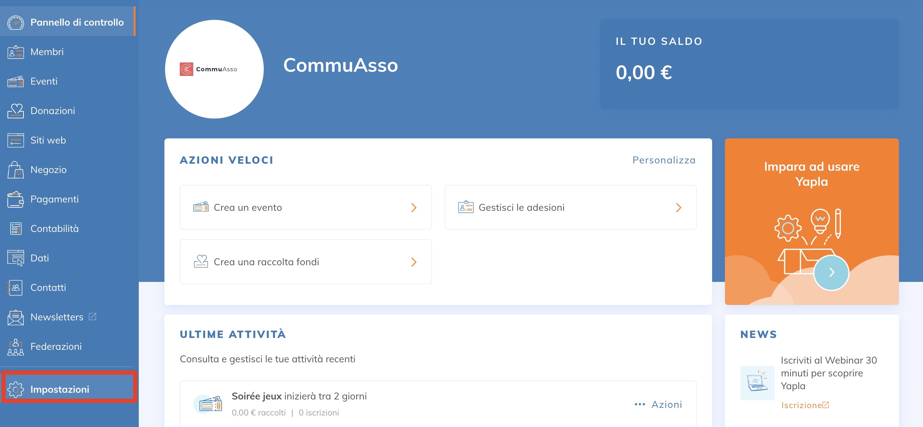Click the Contabilità calculator icon
923x427 pixels.
click(15, 228)
